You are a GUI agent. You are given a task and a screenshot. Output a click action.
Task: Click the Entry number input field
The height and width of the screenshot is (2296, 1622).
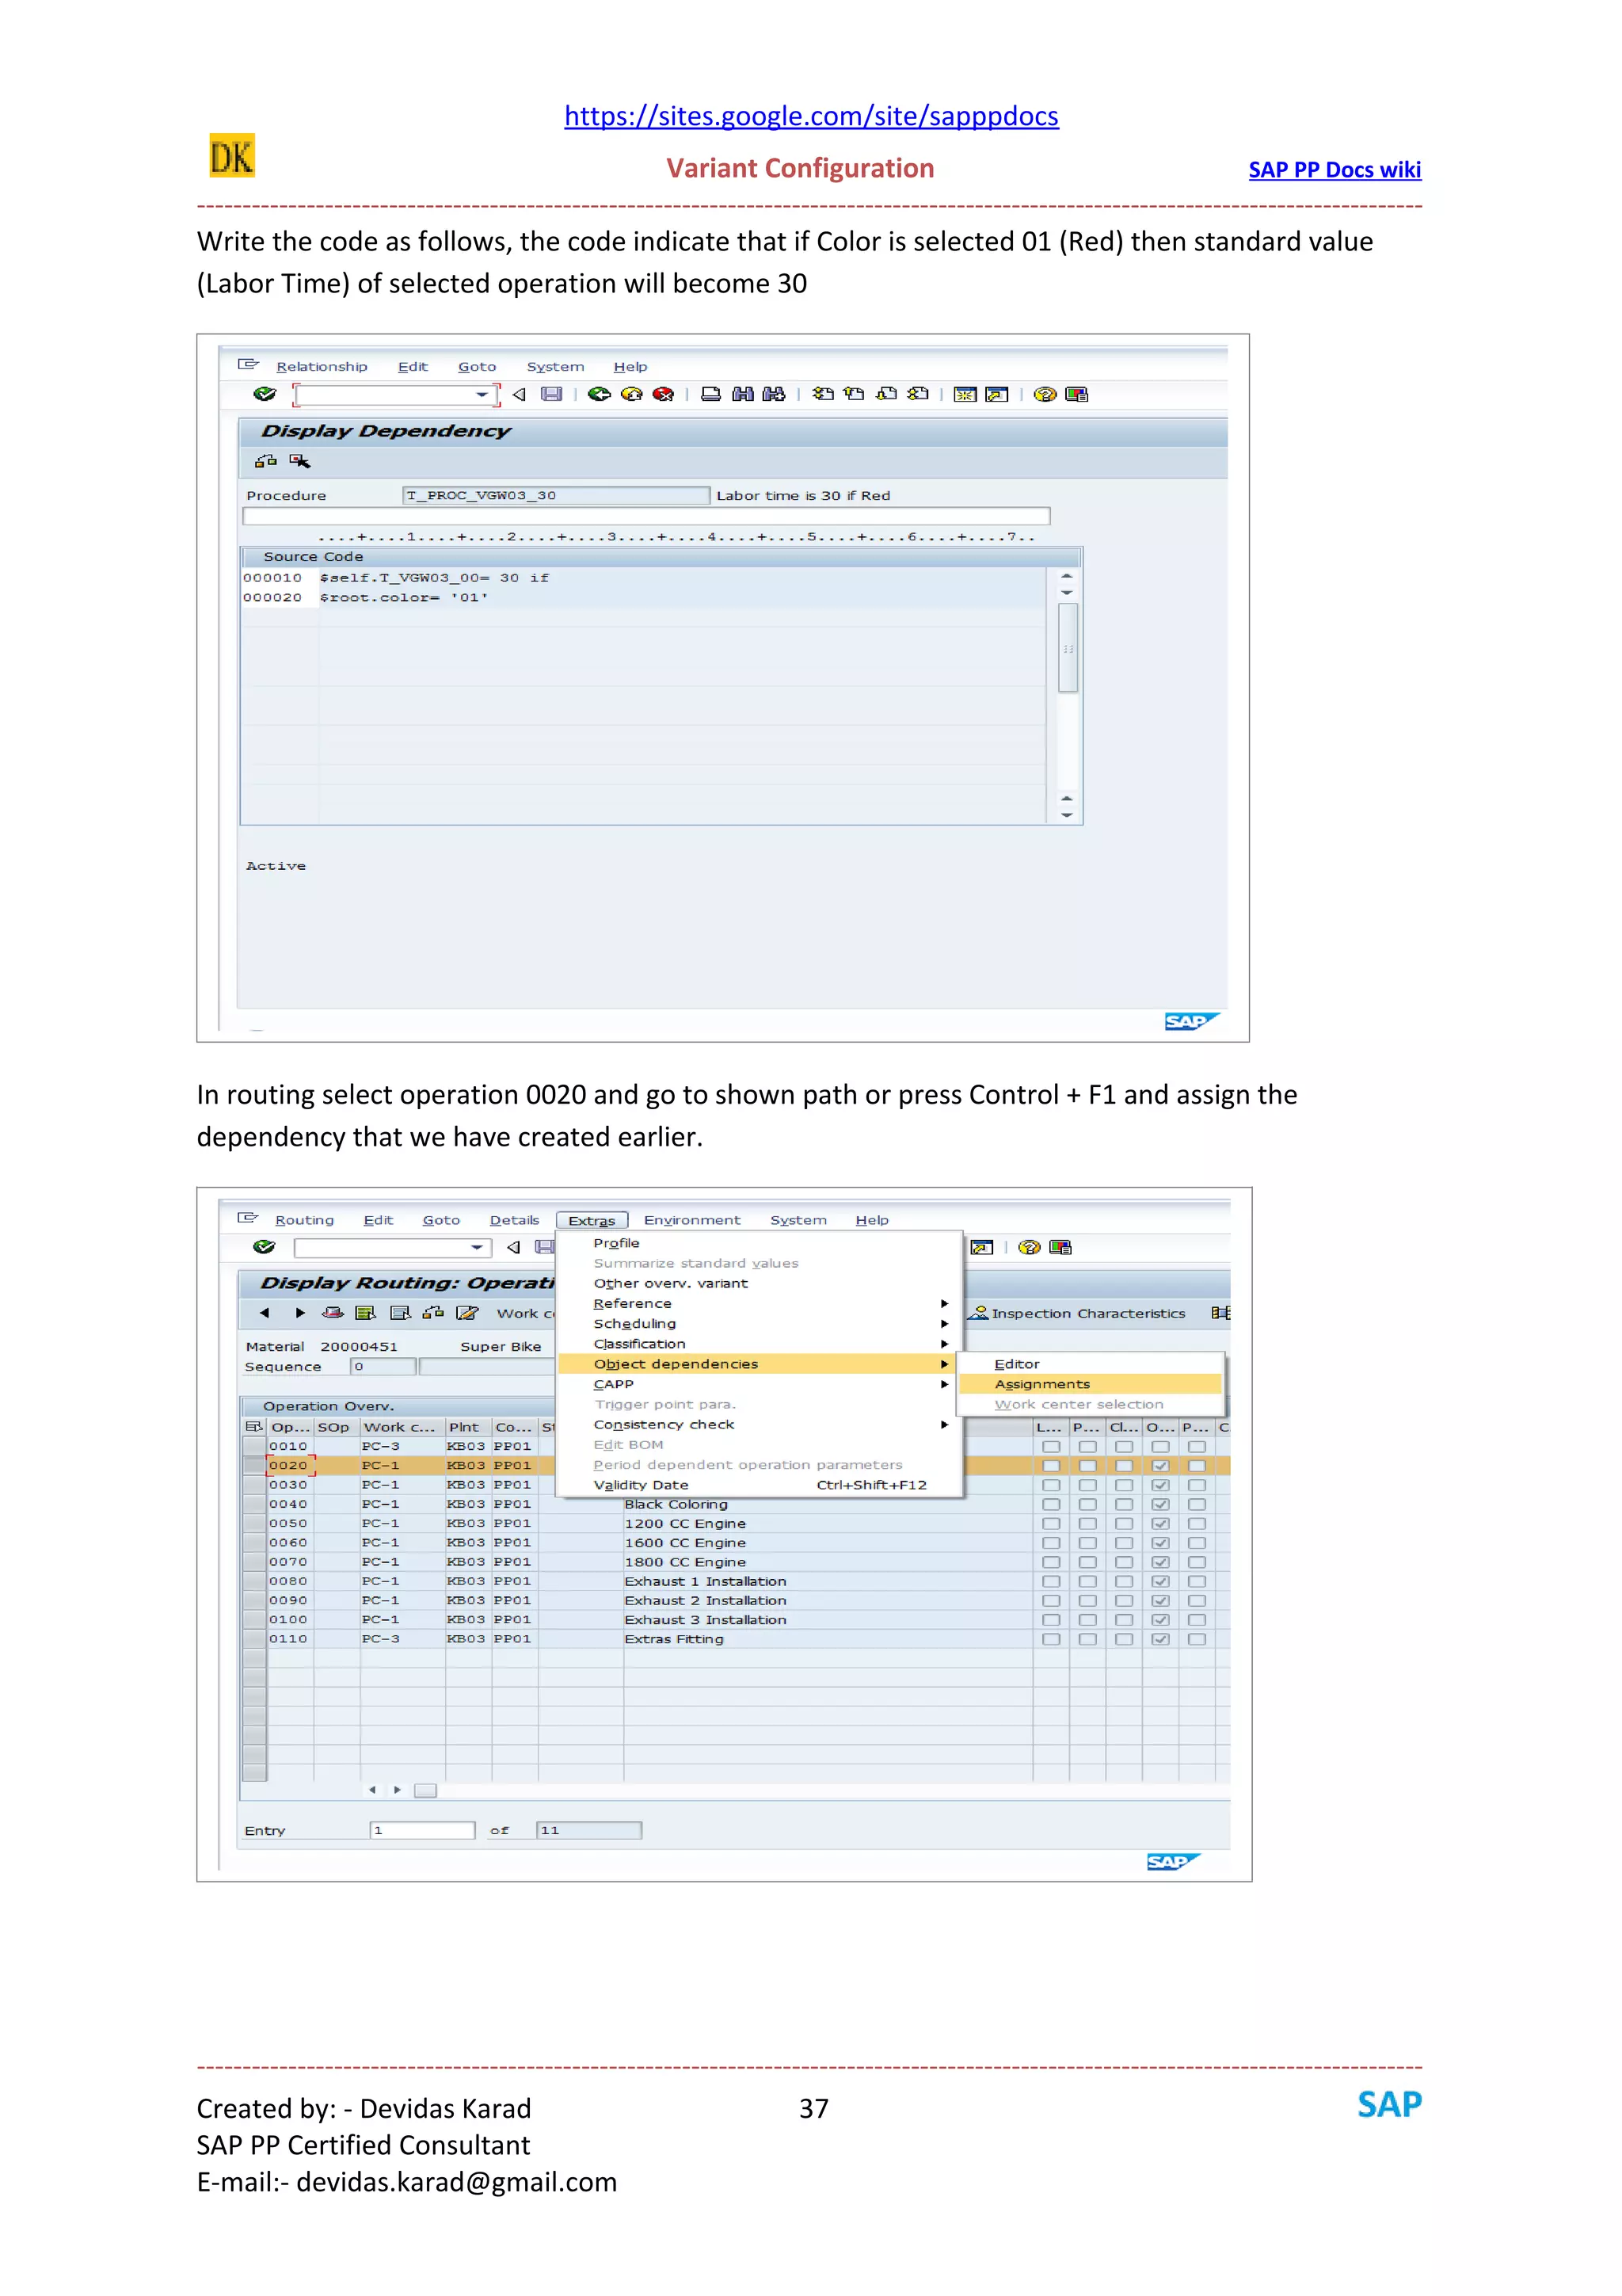pos(422,1830)
